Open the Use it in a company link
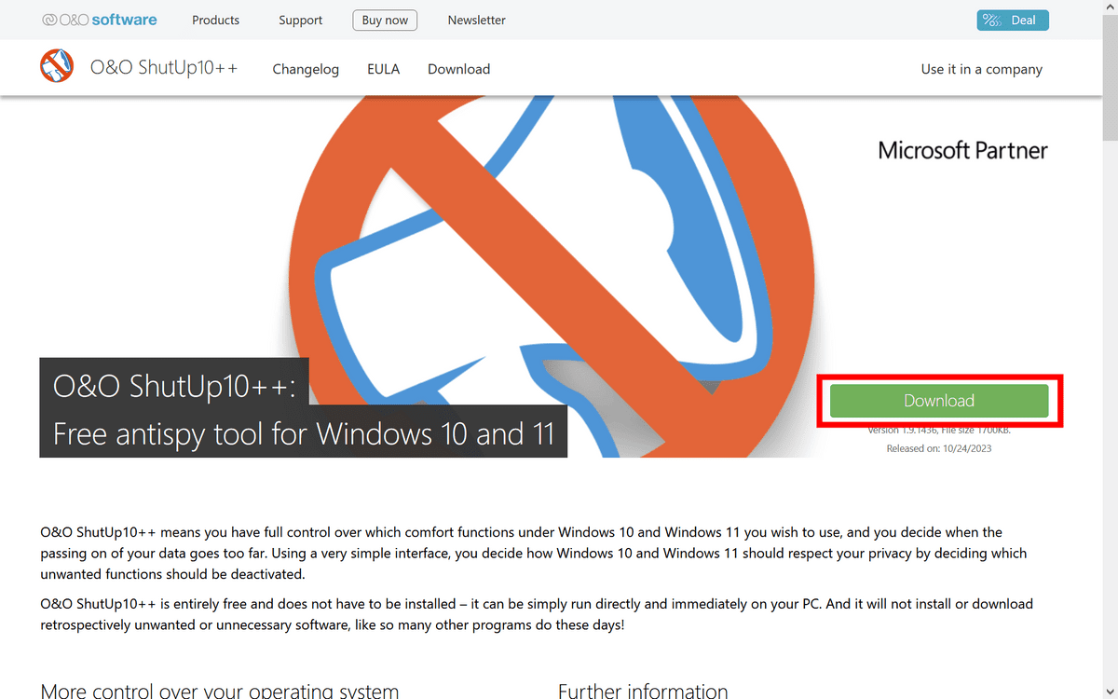Screen dimensions: 1118x699 click(x=981, y=69)
